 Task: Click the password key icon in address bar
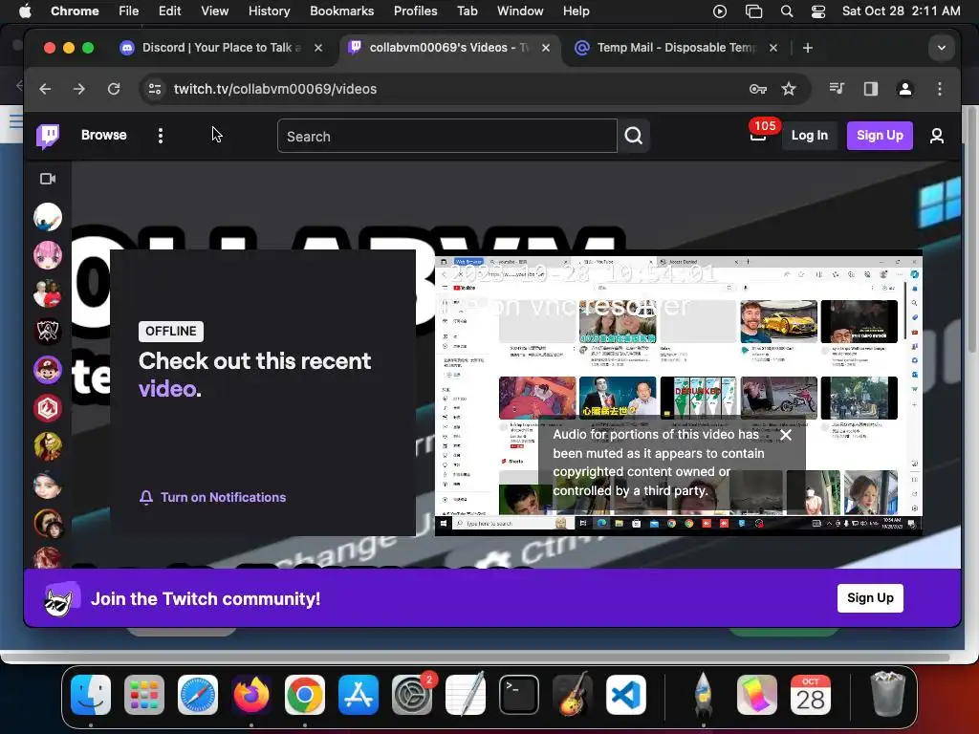pos(758,89)
